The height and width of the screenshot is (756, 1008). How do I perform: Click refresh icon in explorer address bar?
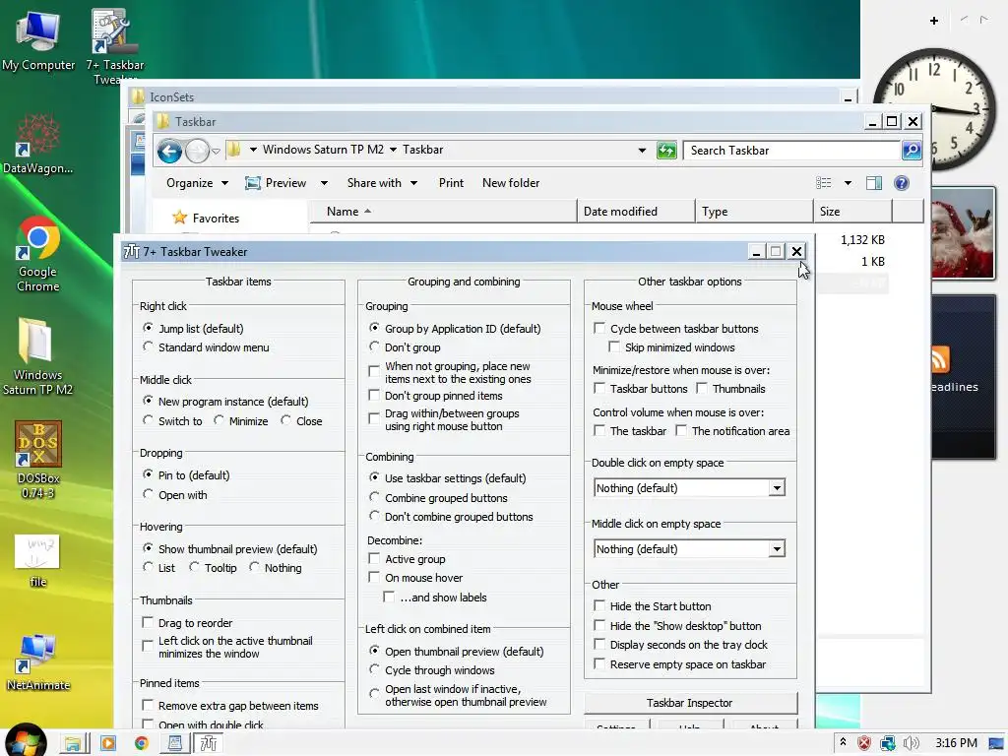666,151
